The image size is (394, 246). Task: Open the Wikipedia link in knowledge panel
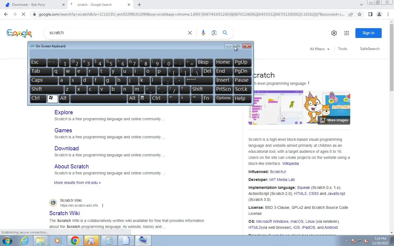(x=291, y=163)
